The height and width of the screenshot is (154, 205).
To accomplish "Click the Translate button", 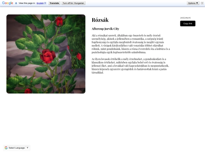I will pyautogui.click(x=54, y=3).
